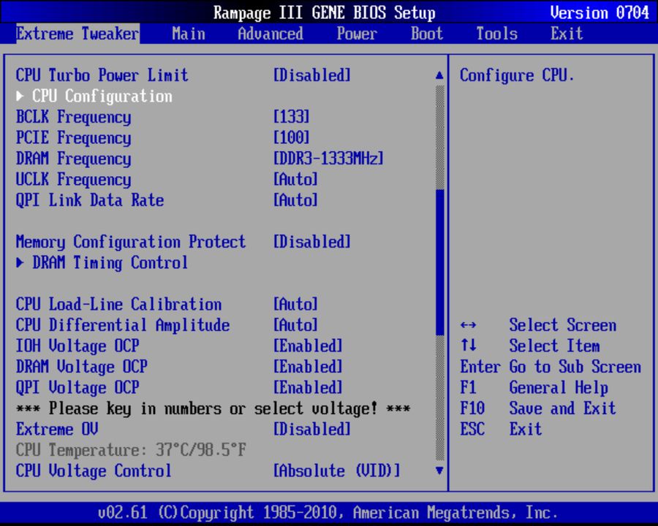Click the Rampage III GENE BIOS Setup title
Screen dimensions: 658x526
[x=324, y=12]
